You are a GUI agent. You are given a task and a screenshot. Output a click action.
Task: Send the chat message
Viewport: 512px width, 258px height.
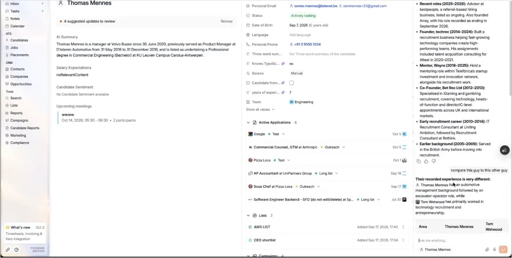point(503,250)
